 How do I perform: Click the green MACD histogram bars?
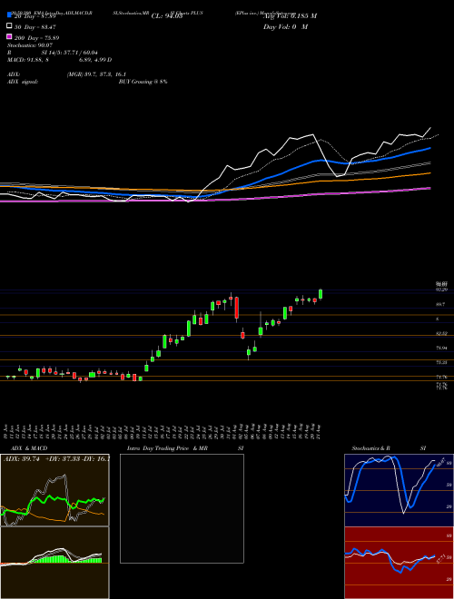pos(67,559)
